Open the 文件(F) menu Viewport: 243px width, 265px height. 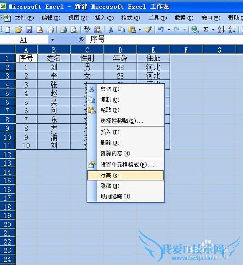pos(24,18)
